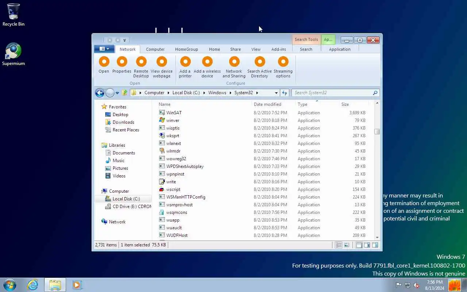The width and height of the screenshot is (467, 292).
Task: Open the address bar history dropdown
Action: (x=276, y=93)
